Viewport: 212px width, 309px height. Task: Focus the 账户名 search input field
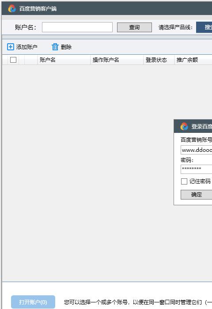(x=77, y=27)
